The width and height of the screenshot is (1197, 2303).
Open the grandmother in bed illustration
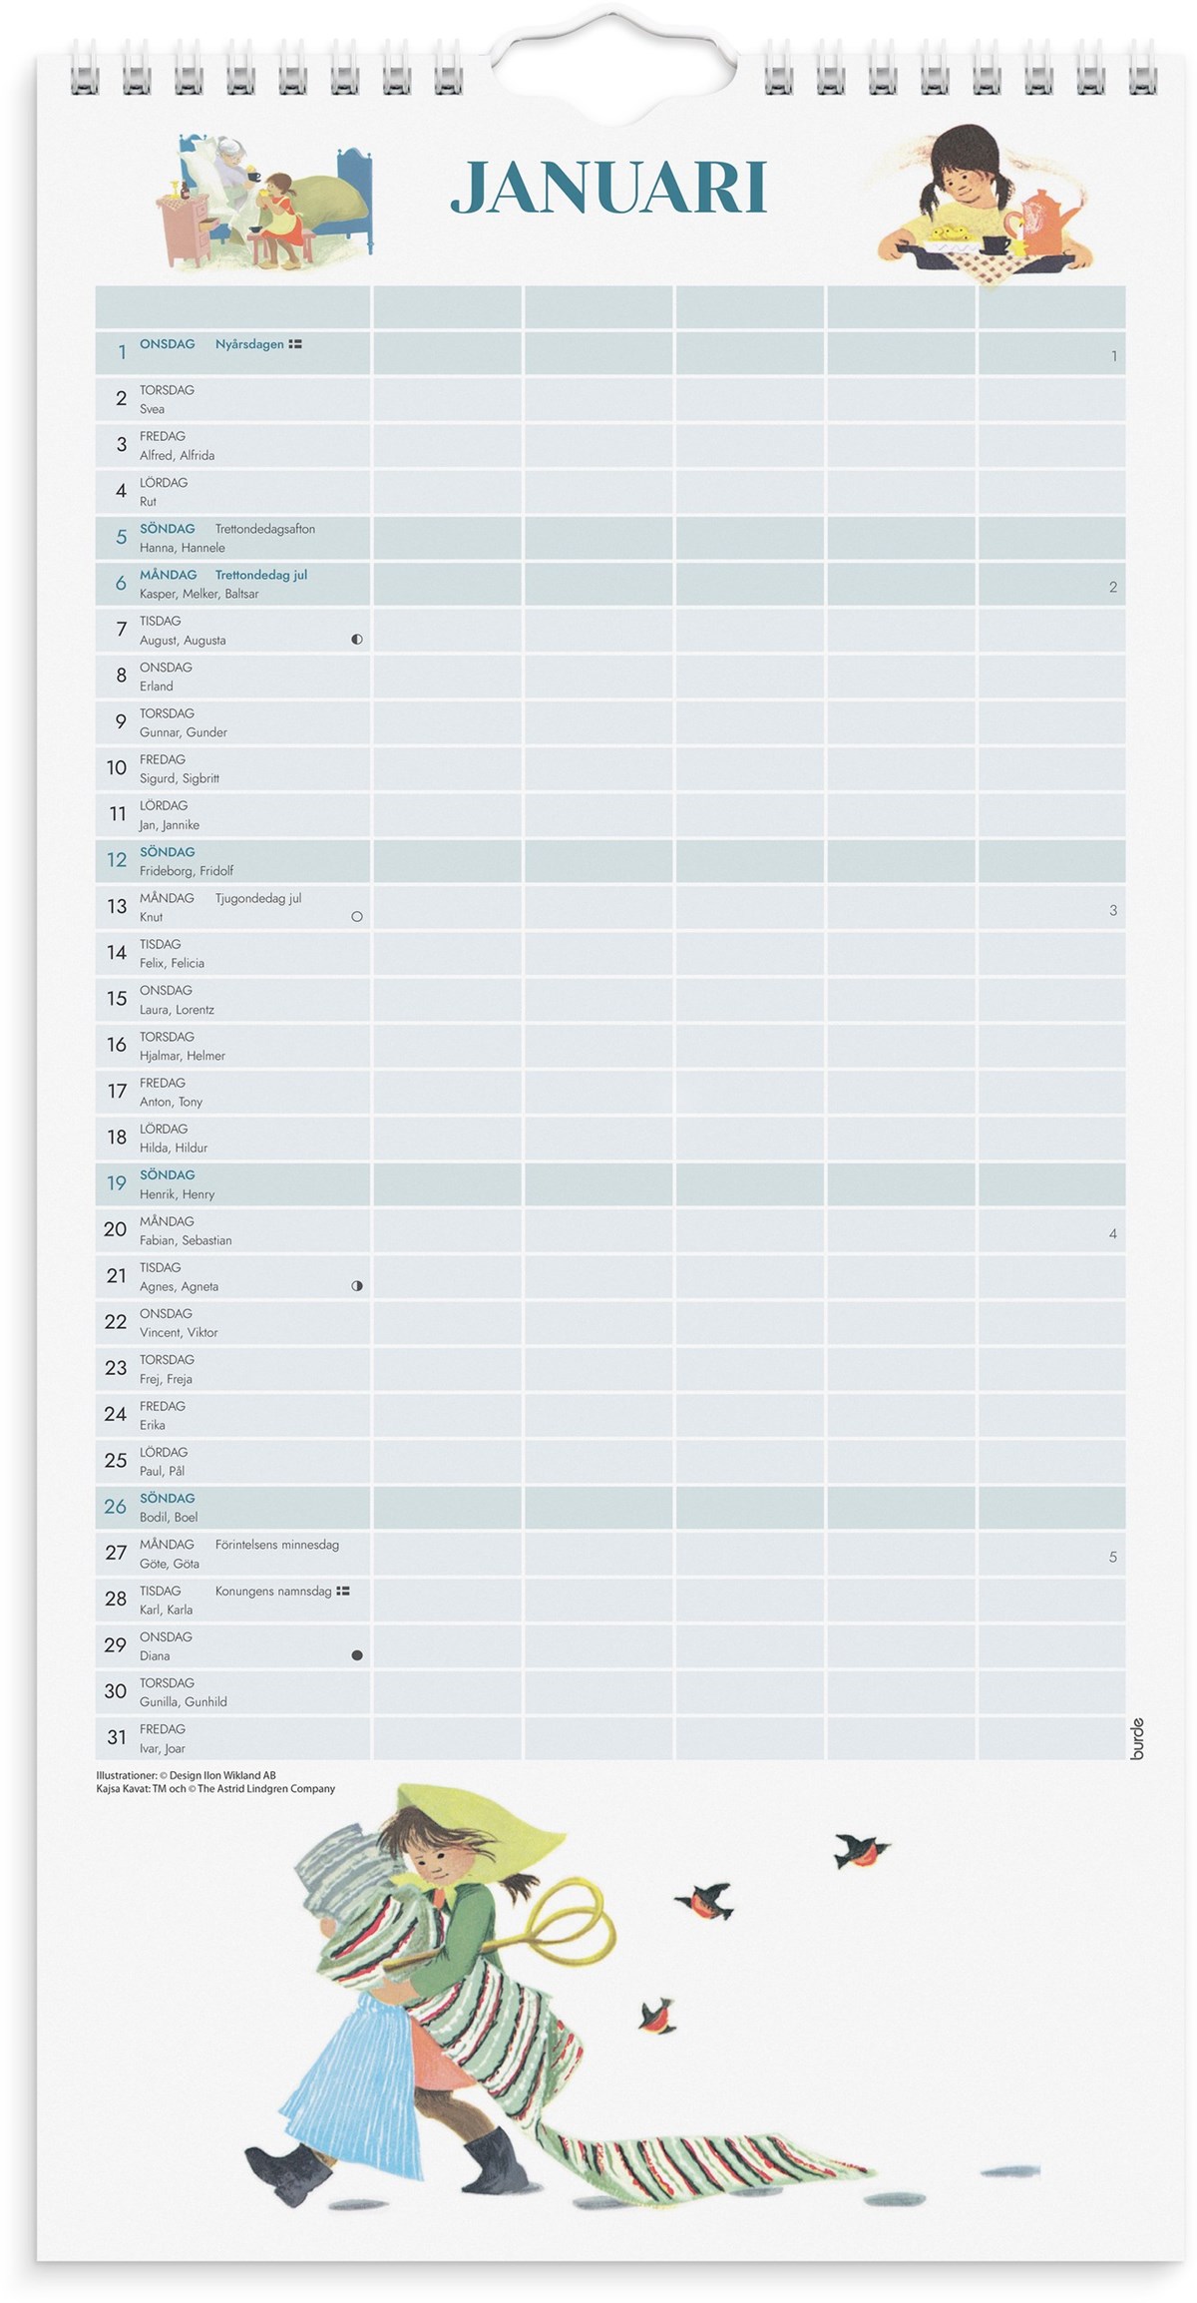(263, 202)
